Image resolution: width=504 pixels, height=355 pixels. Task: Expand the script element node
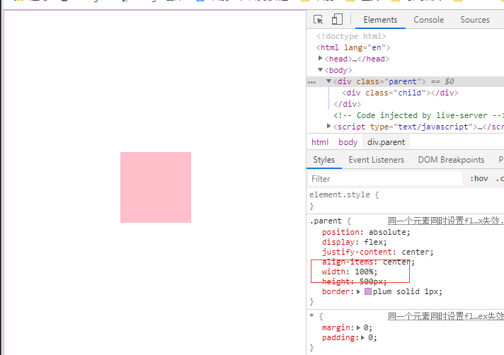[328, 126]
